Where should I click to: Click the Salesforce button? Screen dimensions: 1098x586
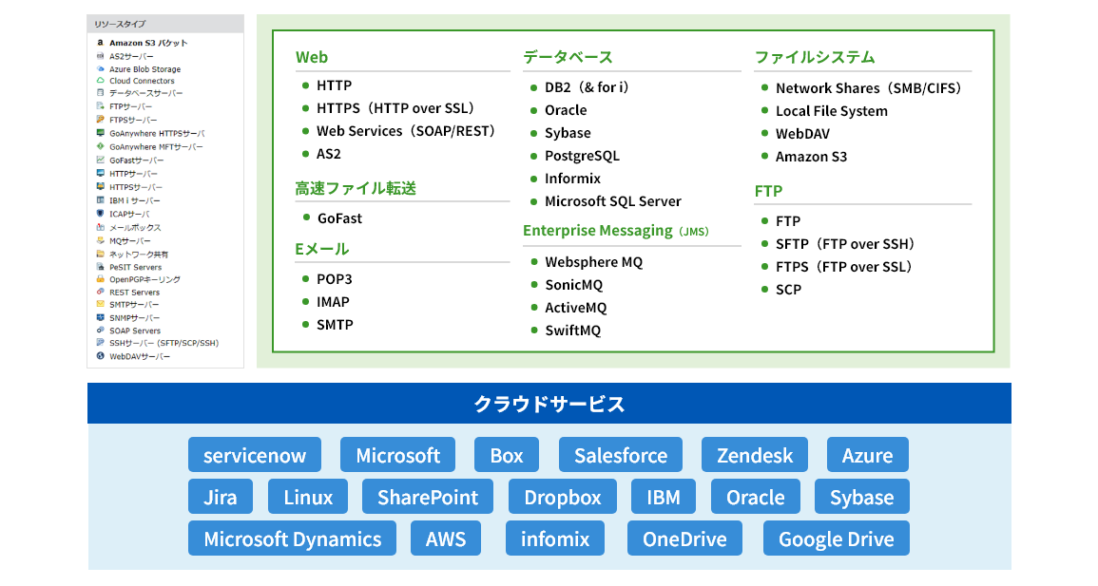click(621, 455)
